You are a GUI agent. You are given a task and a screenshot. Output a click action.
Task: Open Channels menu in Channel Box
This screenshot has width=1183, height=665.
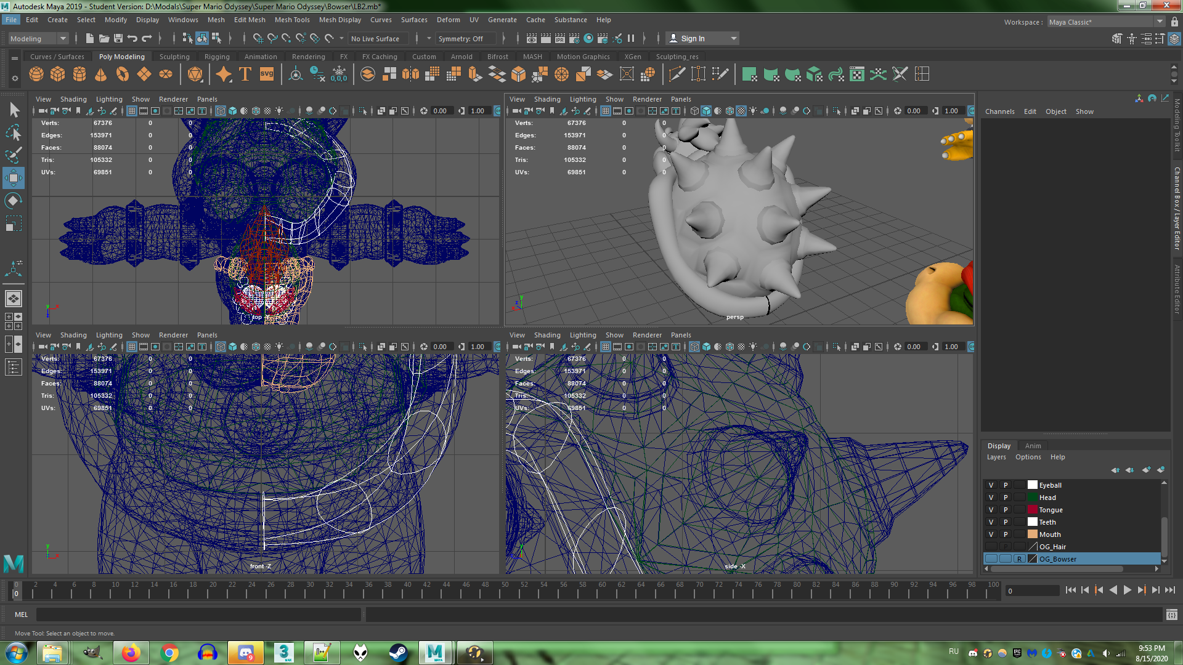pos(999,111)
